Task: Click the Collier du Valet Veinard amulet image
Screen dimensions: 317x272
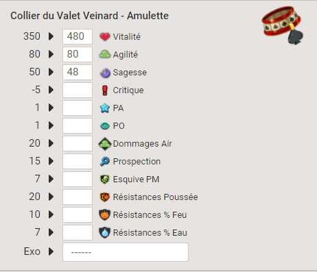Action: 283,25
